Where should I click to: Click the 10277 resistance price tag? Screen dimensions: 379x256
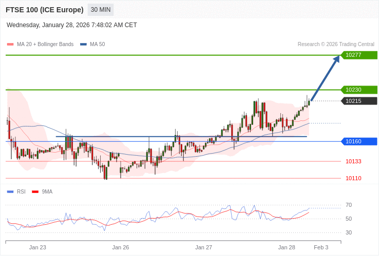coord(359,55)
